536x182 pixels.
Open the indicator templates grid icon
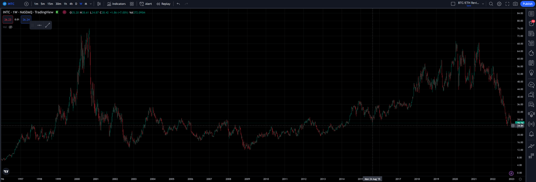(x=132, y=4)
